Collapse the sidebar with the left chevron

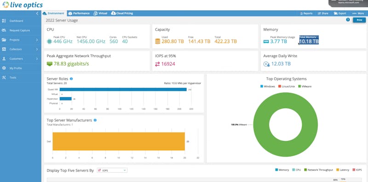click(x=37, y=13)
